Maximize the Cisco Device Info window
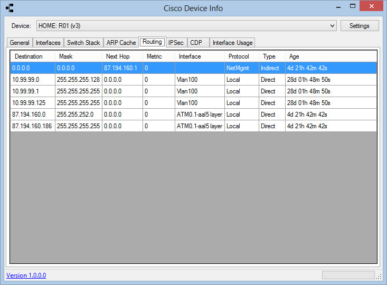387x285 pixels. tap(353, 6)
